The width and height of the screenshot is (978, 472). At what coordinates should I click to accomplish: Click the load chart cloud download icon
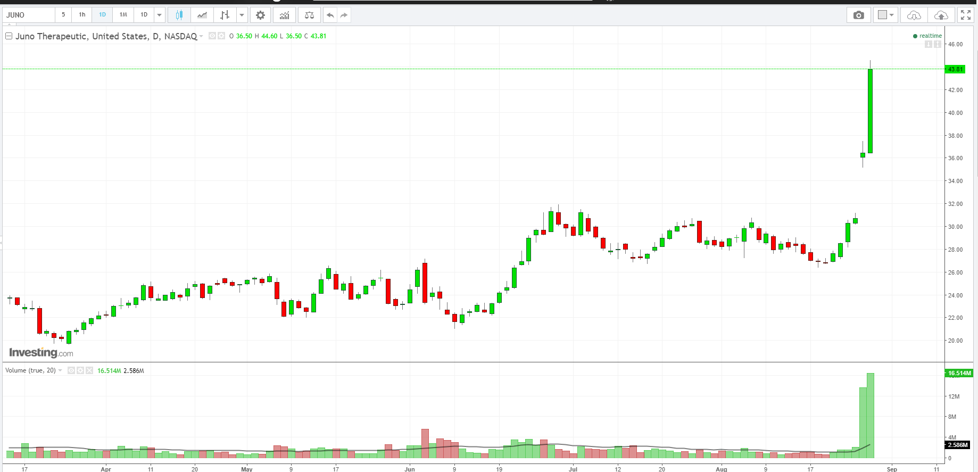coord(914,15)
